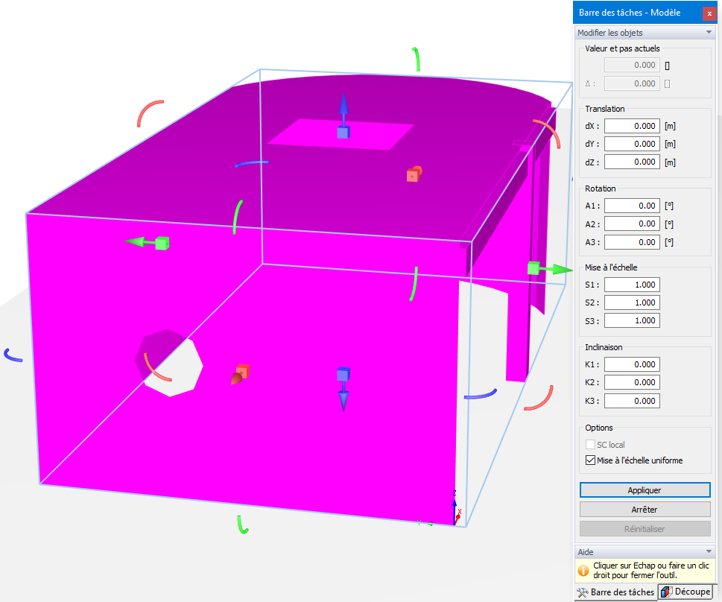
Task: Click the green rightward translation arrow handle
Action: pyautogui.click(x=549, y=269)
